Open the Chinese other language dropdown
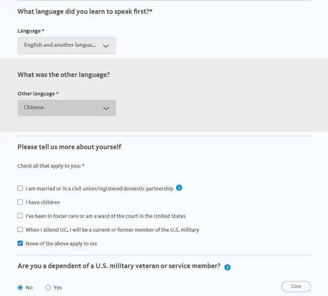 tap(67, 108)
